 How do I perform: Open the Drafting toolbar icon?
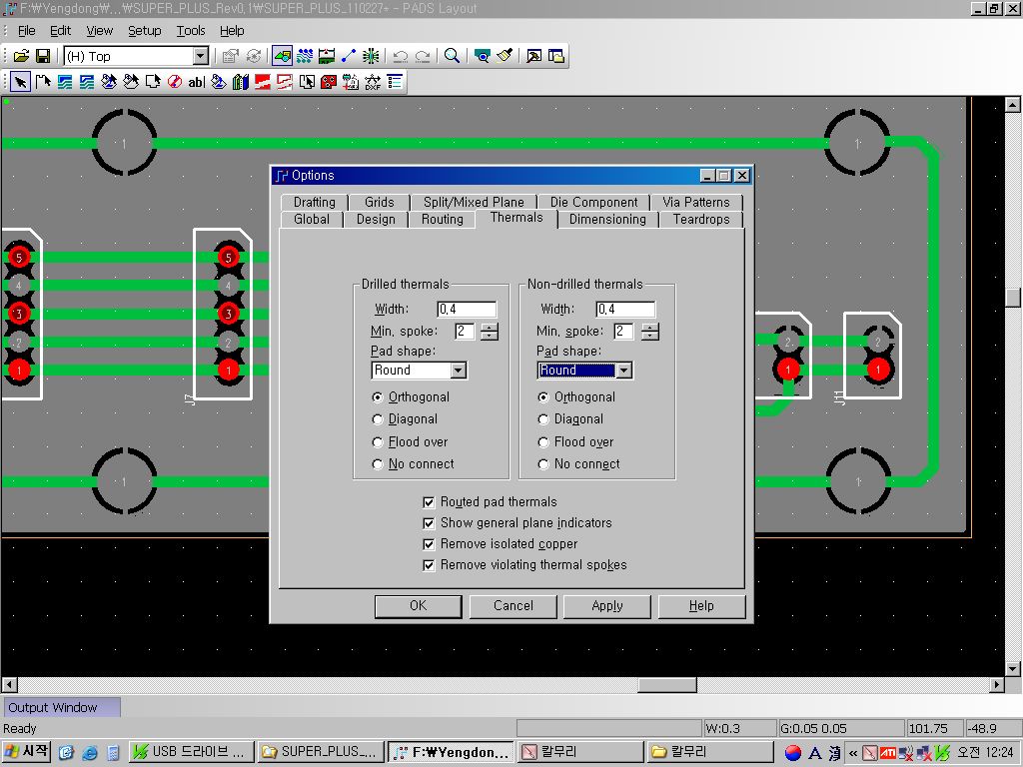point(283,56)
